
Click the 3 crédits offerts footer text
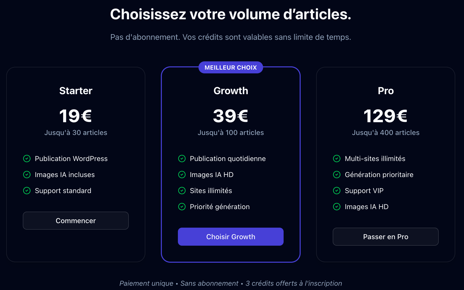pos(293,283)
